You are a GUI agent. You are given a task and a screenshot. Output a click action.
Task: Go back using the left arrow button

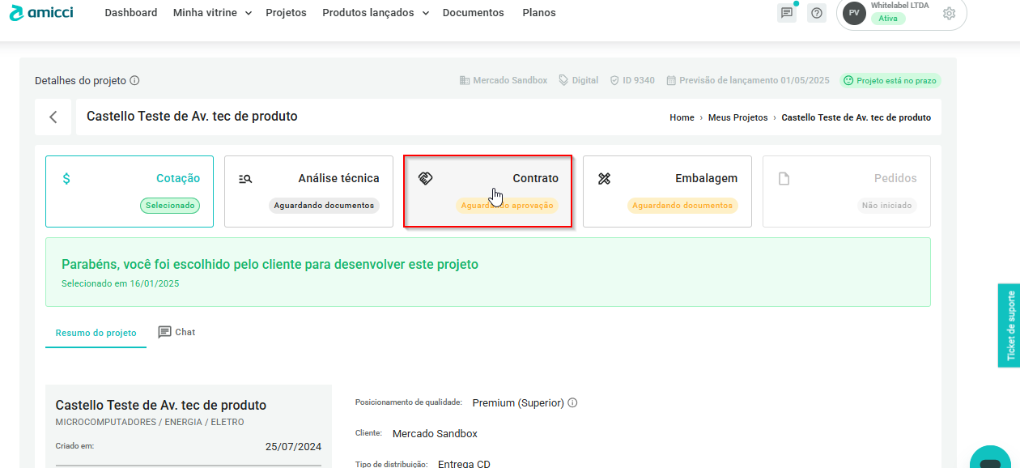pyautogui.click(x=53, y=117)
